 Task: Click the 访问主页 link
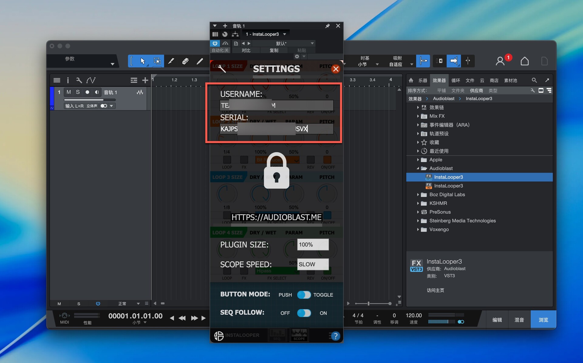[435, 290]
